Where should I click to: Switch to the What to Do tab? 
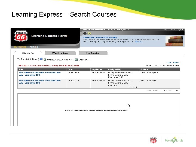click(x=28, y=53)
